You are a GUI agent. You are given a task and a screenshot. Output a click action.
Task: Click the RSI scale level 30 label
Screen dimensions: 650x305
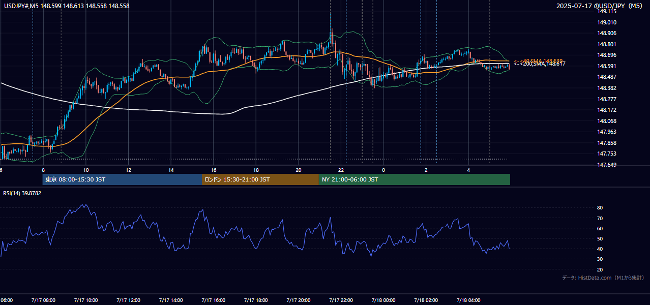click(x=600, y=259)
